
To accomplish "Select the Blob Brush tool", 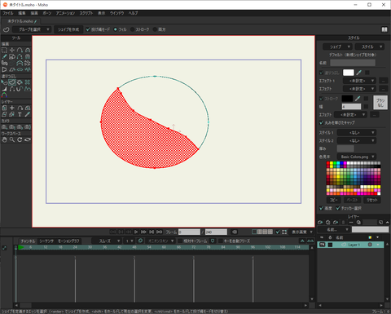I will (x=4, y=63).
